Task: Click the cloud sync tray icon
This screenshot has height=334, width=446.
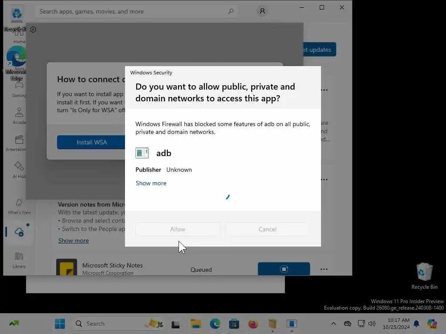Action: tap(347, 324)
